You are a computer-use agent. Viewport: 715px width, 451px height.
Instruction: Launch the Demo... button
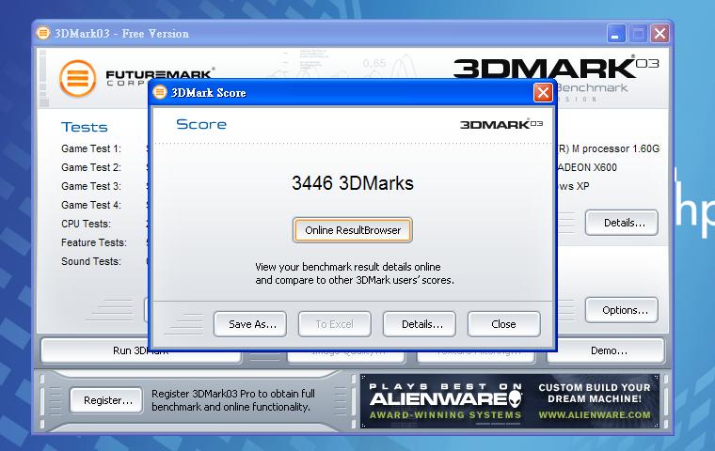609,350
